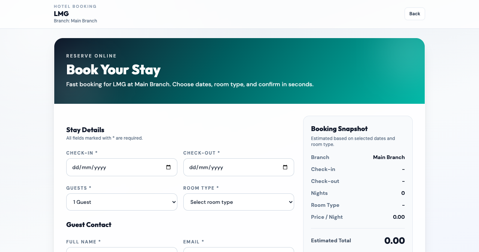479x252 pixels.
Task: Click the day segment of Check-in date
Action: point(75,168)
